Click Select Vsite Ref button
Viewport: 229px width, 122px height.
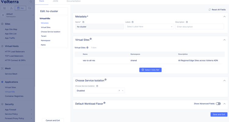[x=151, y=70]
